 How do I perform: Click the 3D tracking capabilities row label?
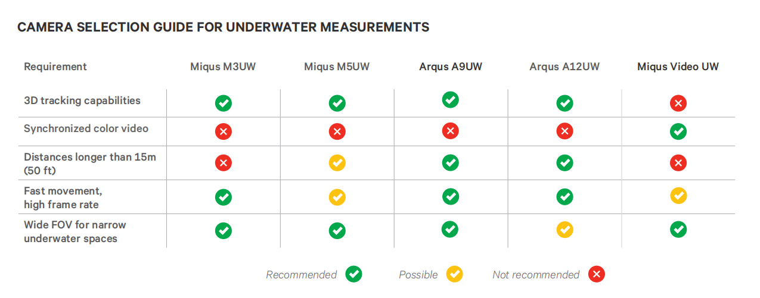point(82,101)
